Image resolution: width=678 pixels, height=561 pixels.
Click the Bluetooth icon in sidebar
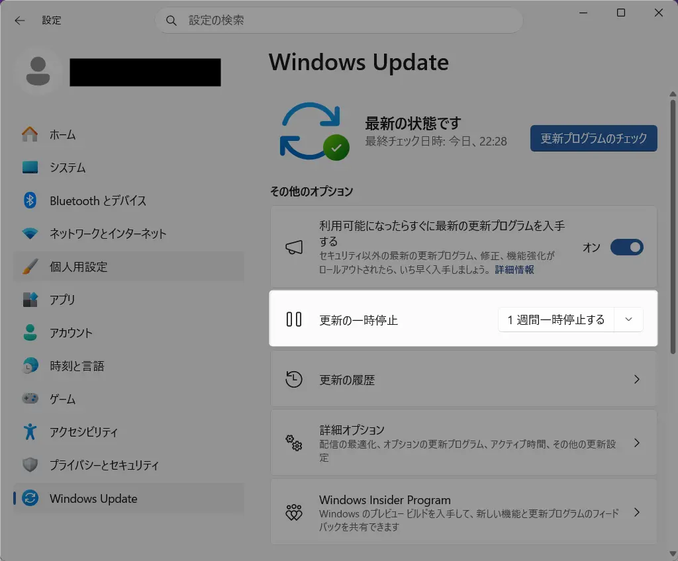click(30, 200)
